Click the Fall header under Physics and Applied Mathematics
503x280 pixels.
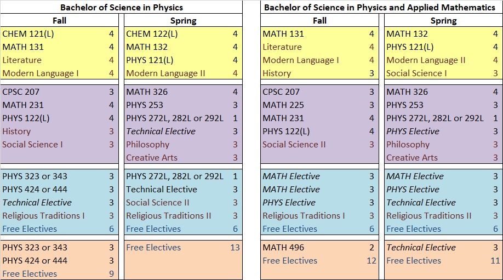coord(319,20)
